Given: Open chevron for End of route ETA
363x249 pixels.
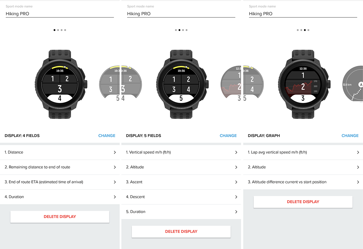Looking at the screenshot, I should tap(115, 182).
